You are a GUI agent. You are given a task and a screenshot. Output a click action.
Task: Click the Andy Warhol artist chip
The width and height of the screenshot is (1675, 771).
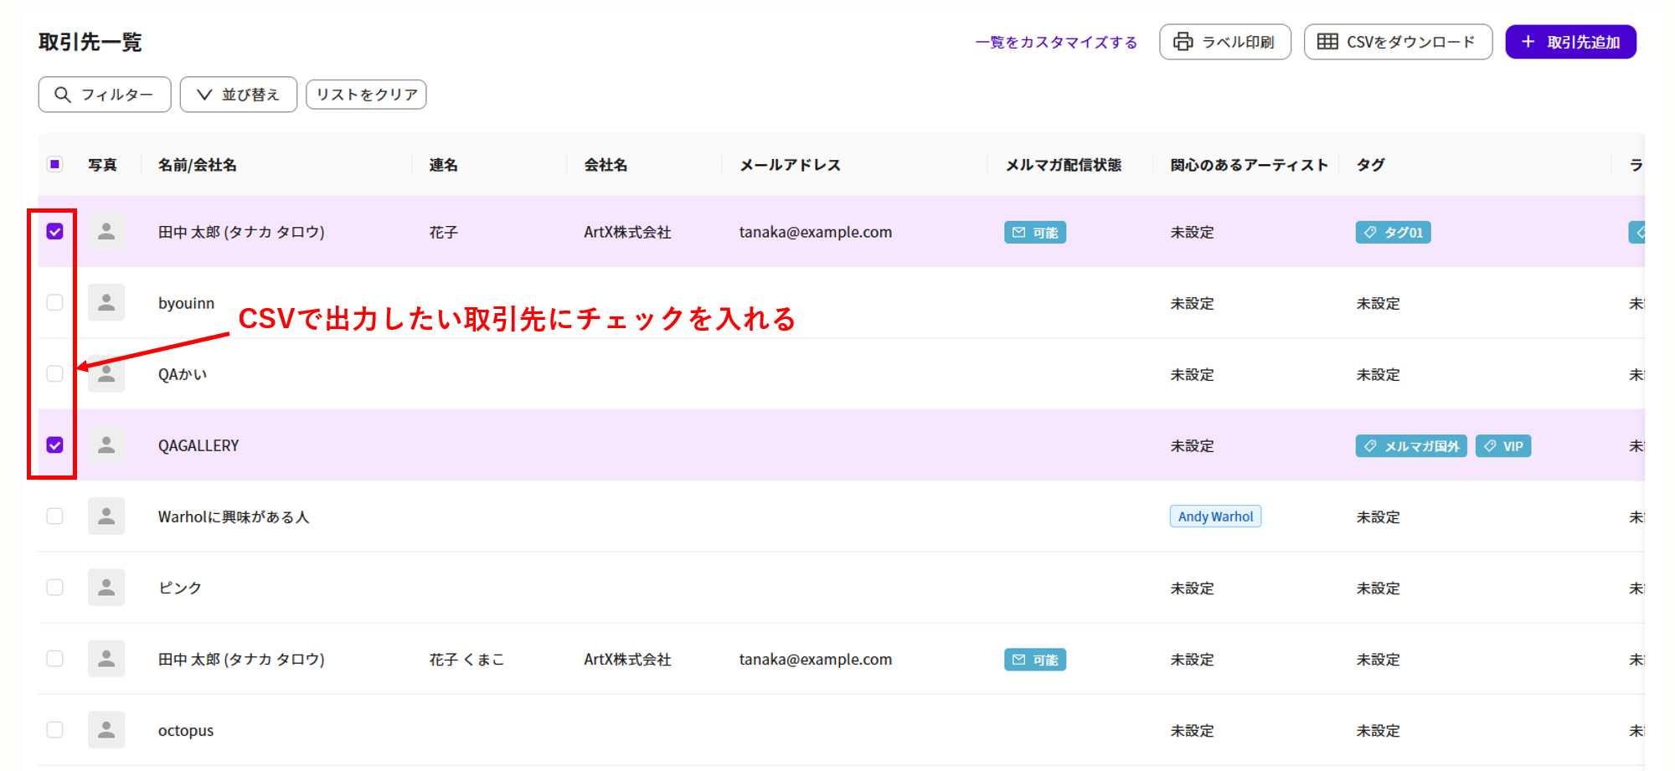1215,517
